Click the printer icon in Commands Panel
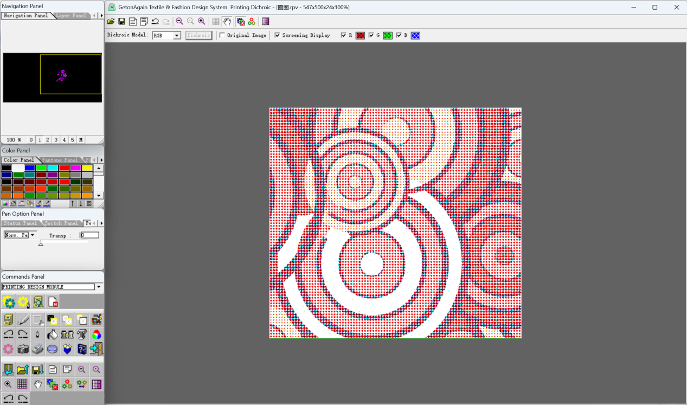Image resolution: width=687 pixels, height=405 pixels. tap(37, 349)
